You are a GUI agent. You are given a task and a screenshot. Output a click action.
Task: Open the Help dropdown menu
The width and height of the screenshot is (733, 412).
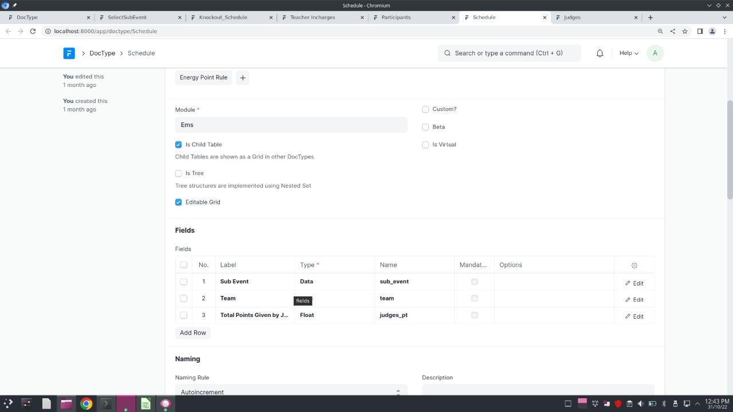coord(629,53)
